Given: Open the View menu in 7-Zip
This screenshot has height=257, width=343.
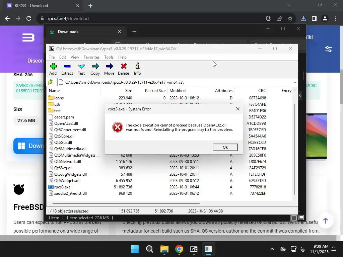Looking at the screenshot, I should [x=75, y=57].
